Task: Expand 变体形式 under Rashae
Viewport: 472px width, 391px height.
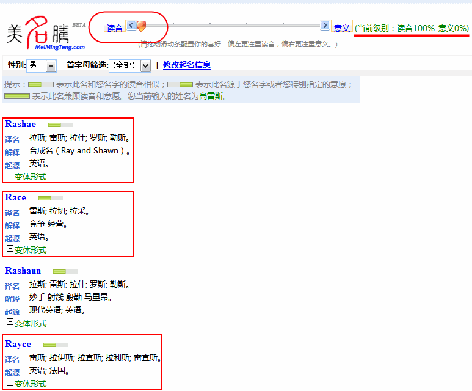Action: coord(26,177)
